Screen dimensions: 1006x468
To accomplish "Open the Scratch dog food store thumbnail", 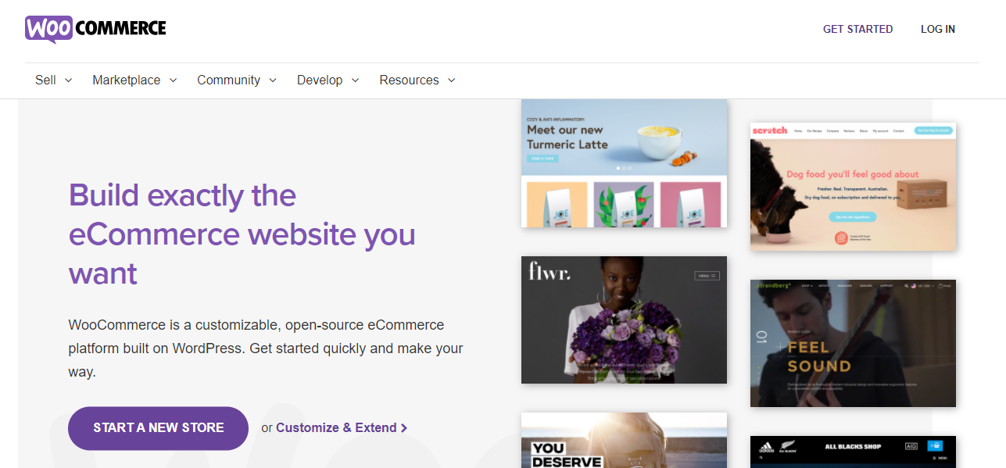I will (x=853, y=187).
